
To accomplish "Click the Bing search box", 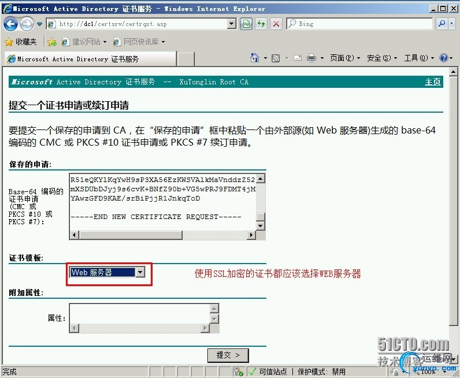I will pos(359,24).
